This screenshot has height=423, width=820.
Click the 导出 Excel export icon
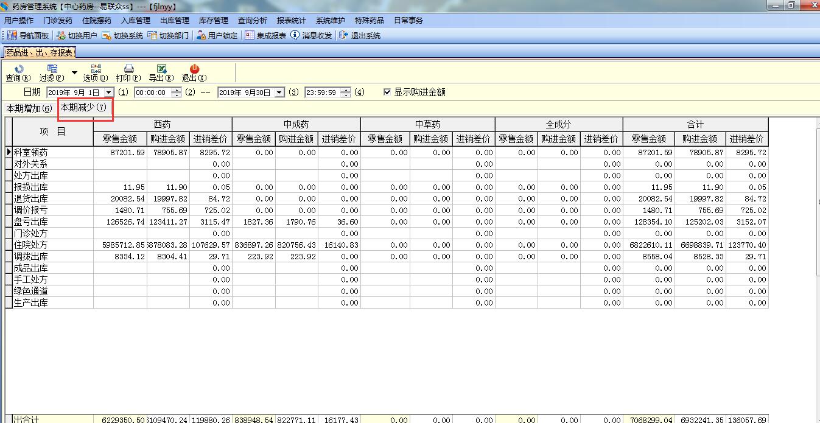click(x=162, y=69)
